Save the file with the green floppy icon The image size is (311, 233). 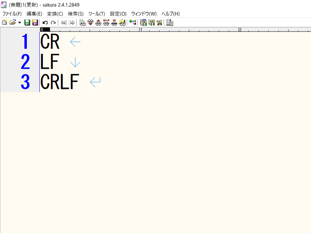[x=27, y=23]
